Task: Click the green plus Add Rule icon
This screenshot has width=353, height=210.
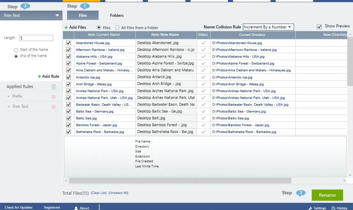Action: tap(39, 77)
